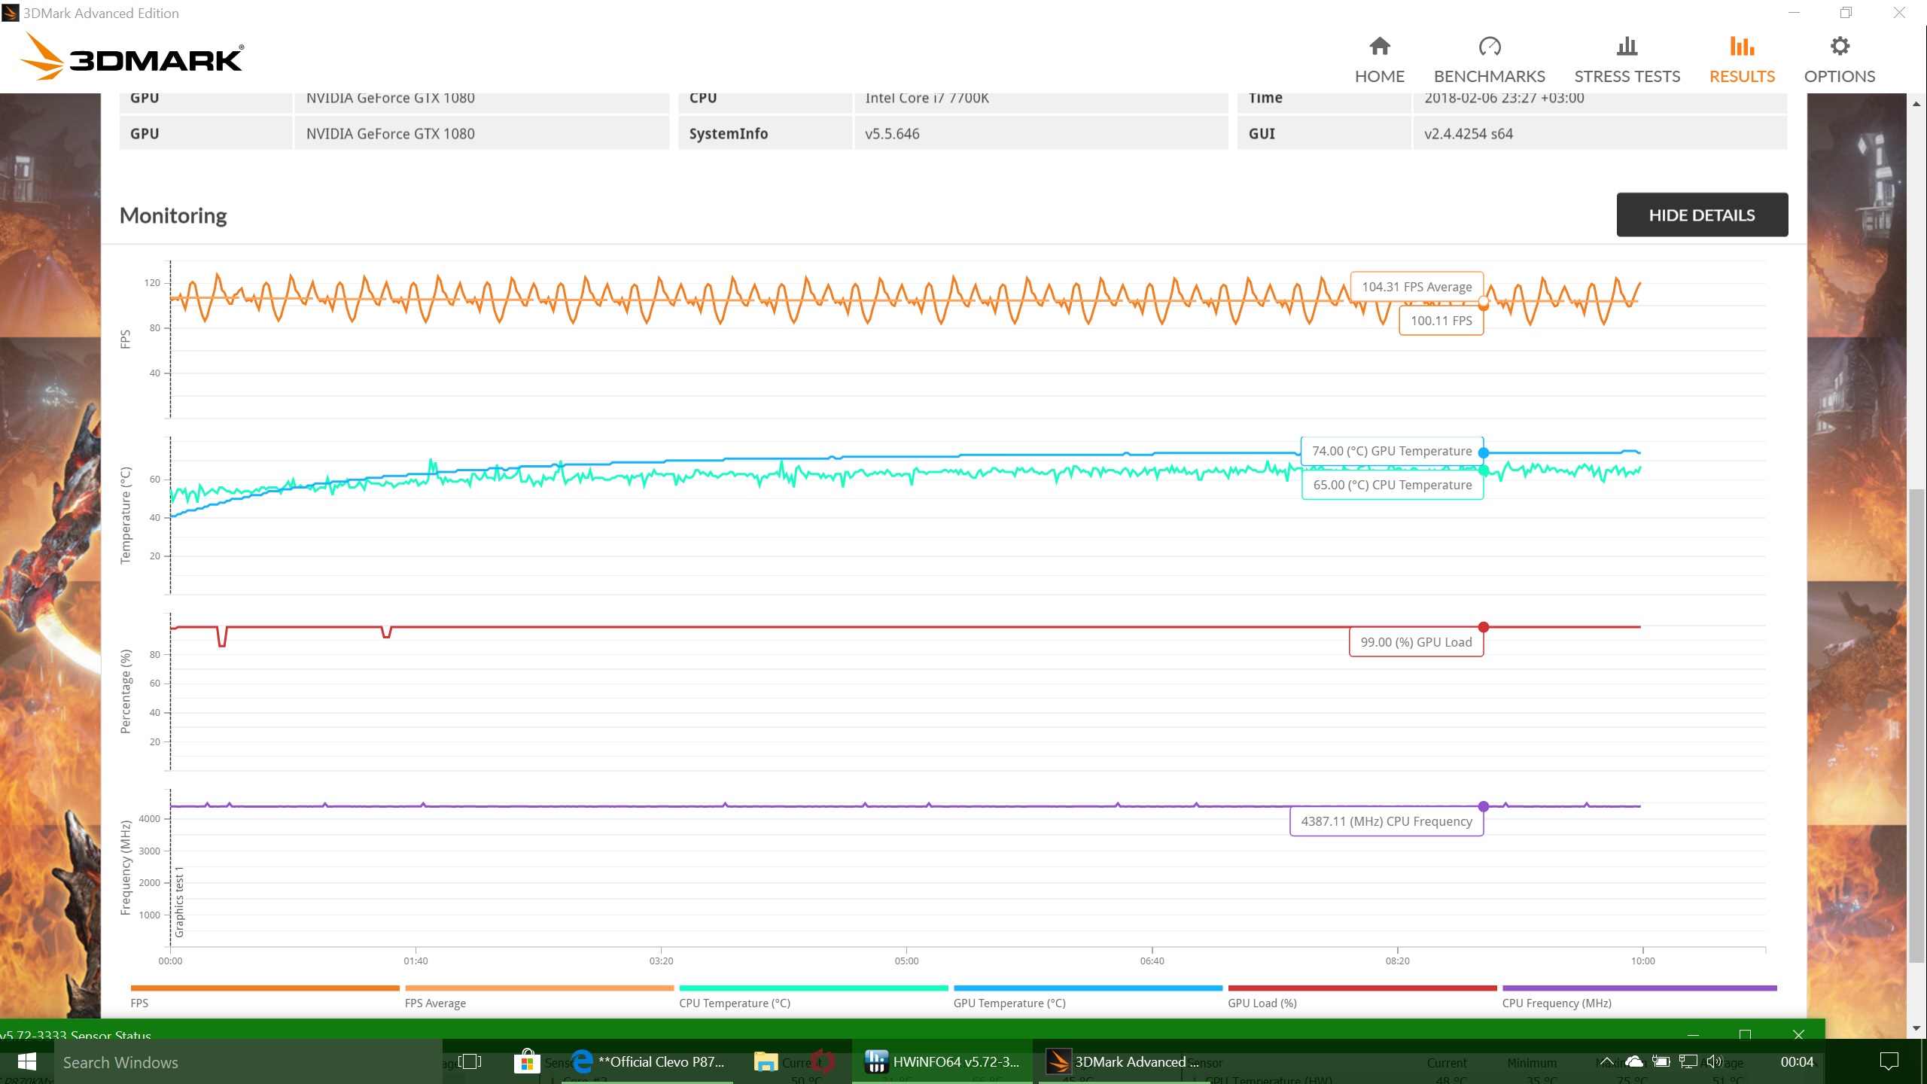The image size is (1927, 1084).
Task: Click GPU Temperature blue legend swatch
Action: pyautogui.click(x=1087, y=988)
